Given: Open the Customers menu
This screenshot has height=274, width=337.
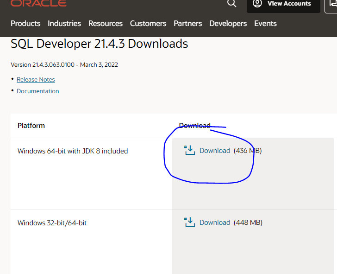Looking at the screenshot, I should 148,23.
